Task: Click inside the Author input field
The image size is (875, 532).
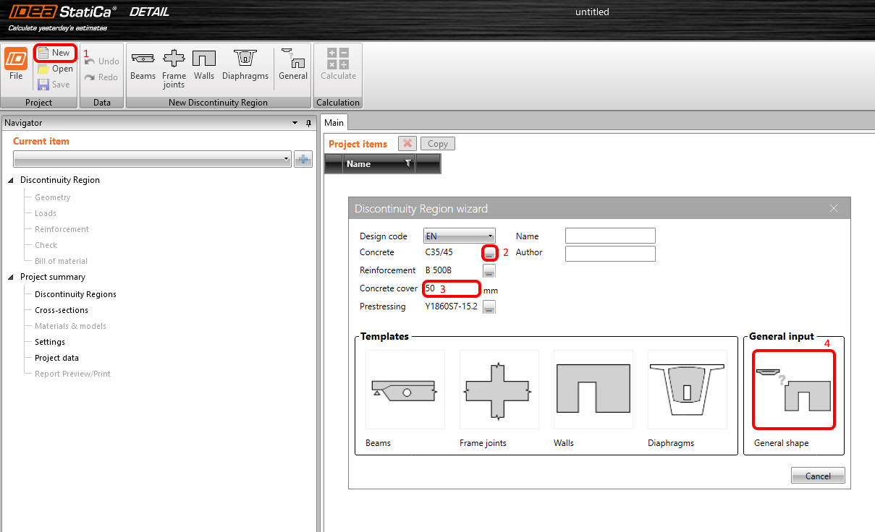Action: [x=610, y=253]
